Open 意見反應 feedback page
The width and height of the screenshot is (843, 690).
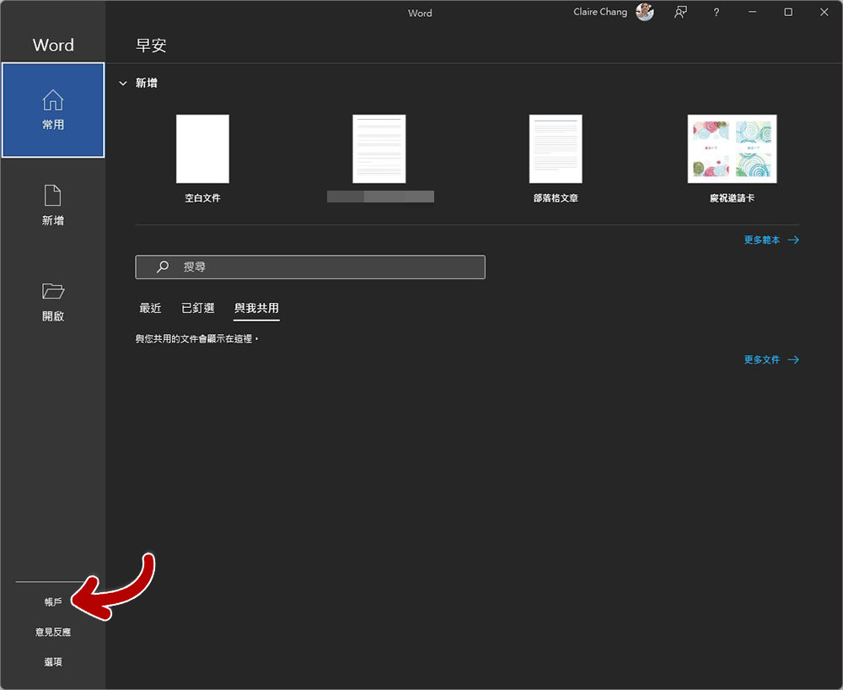click(x=53, y=632)
